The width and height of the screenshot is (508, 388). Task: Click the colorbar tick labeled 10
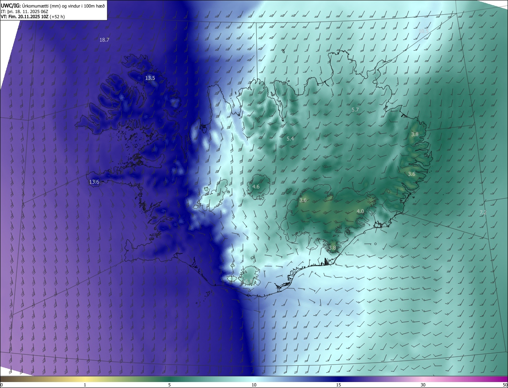coord(254,385)
